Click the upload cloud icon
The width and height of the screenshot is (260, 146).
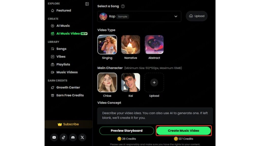191,16
